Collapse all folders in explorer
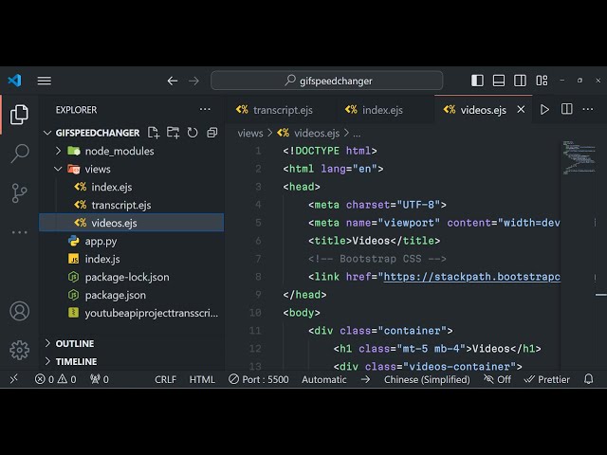607x455 pixels. pos(212,133)
